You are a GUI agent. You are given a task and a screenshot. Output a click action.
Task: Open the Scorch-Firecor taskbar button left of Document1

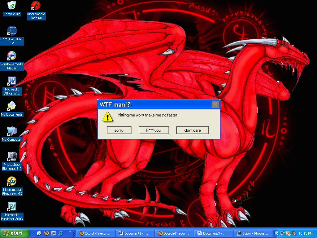click(x=96, y=233)
